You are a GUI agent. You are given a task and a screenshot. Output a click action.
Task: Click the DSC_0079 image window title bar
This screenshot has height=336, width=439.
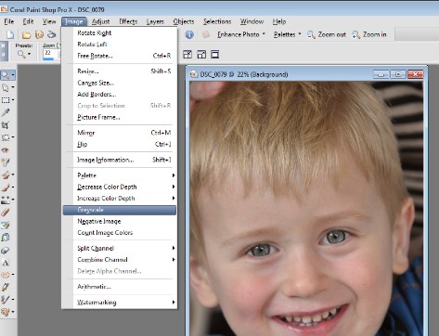tap(305, 74)
